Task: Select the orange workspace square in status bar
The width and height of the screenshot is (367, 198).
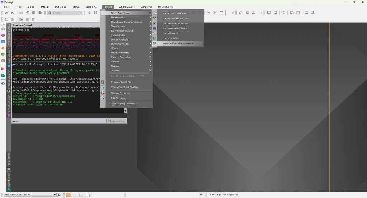Action: 68,195
